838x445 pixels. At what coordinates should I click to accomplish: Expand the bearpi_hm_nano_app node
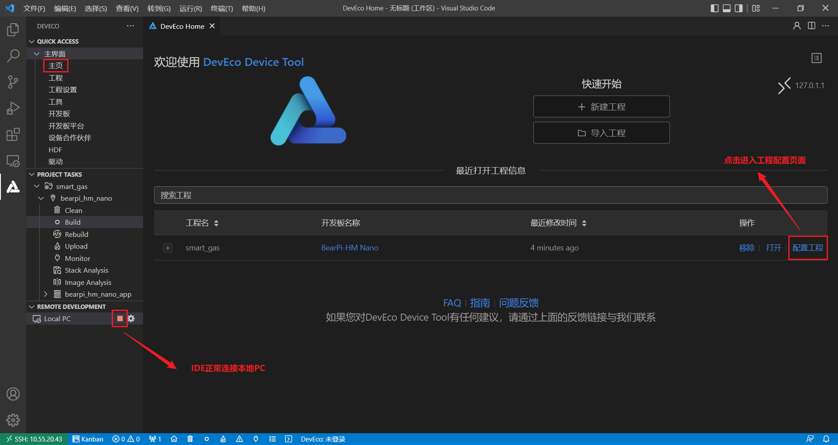pyautogui.click(x=46, y=294)
